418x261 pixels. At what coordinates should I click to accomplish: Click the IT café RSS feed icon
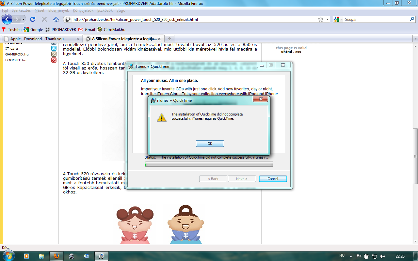(54, 48)
